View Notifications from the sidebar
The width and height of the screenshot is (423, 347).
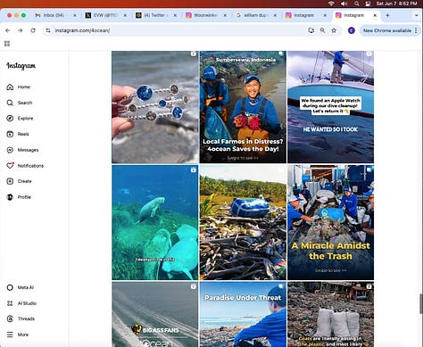[25, 166]
